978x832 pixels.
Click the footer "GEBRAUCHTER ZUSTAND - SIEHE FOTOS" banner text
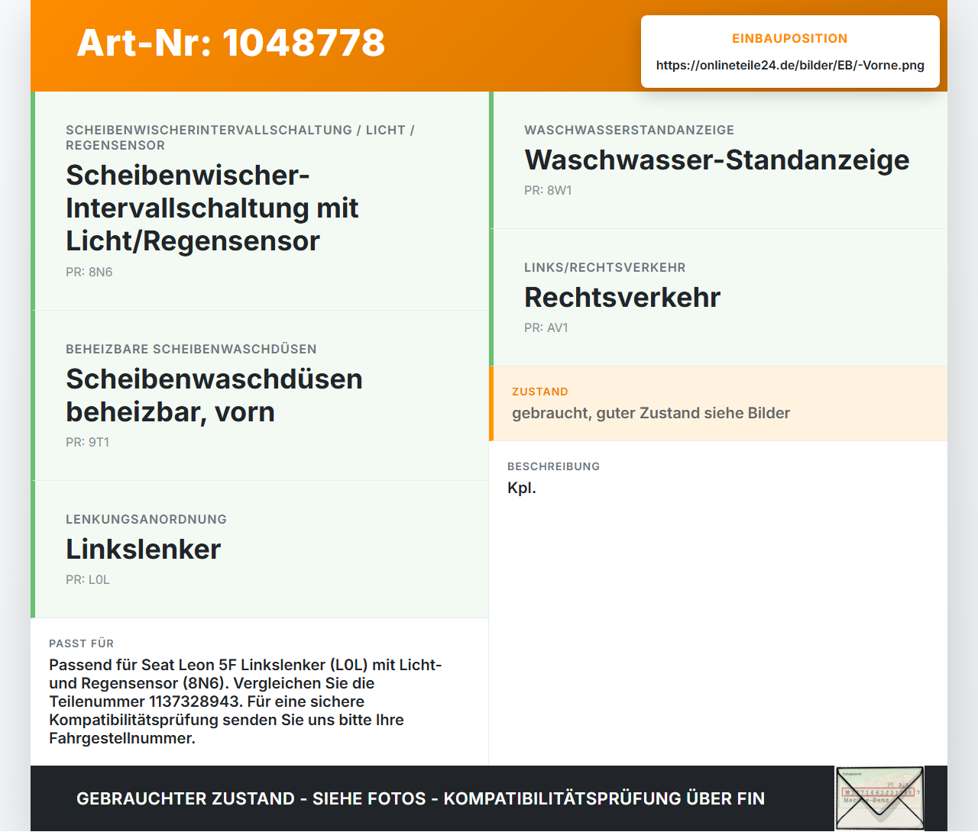[x=420, y=798]
